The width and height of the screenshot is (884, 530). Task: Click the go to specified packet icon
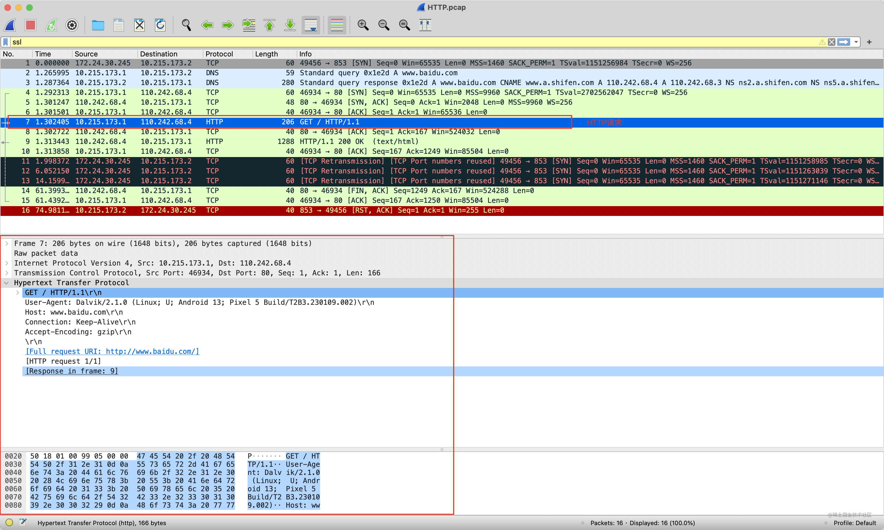click(249, 25)
